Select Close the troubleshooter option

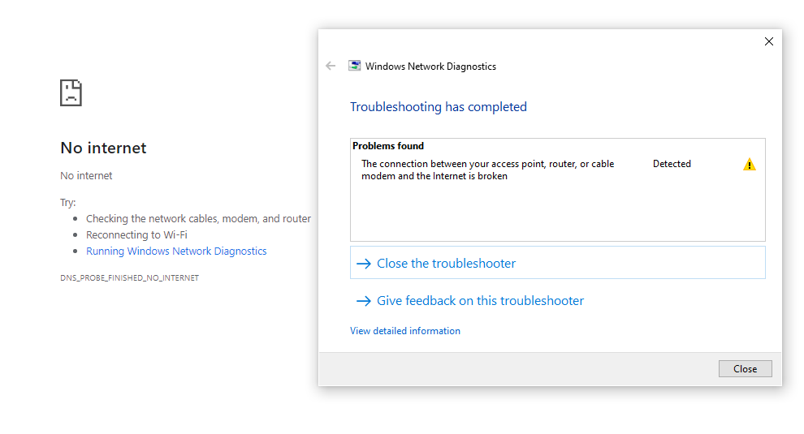pyautogui.click(x=557, y=263)
